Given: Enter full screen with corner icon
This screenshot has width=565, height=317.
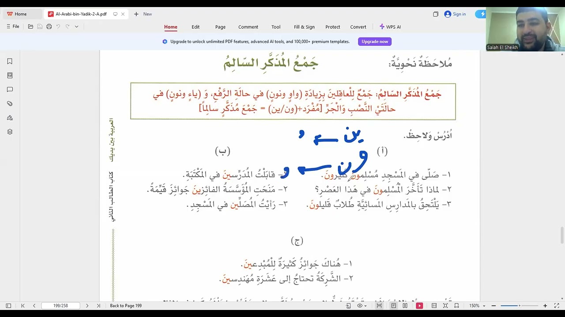Looking at the screenshot, I should point(557,306).
